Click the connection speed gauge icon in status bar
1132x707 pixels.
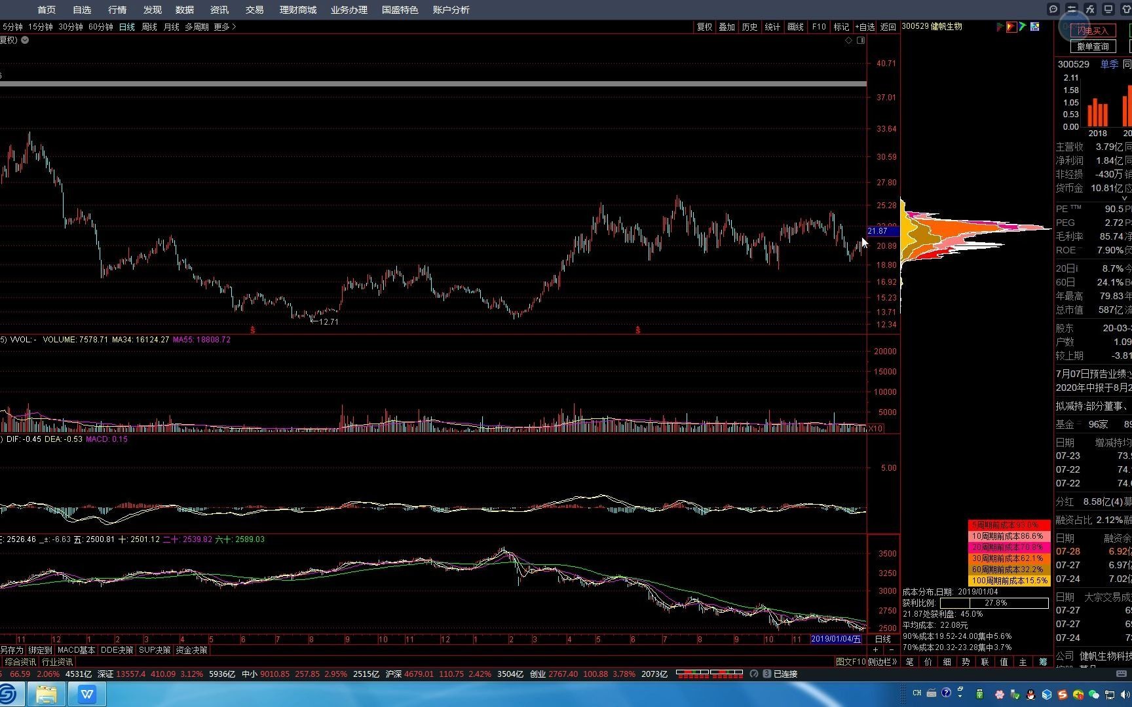(x=754, y=674)
